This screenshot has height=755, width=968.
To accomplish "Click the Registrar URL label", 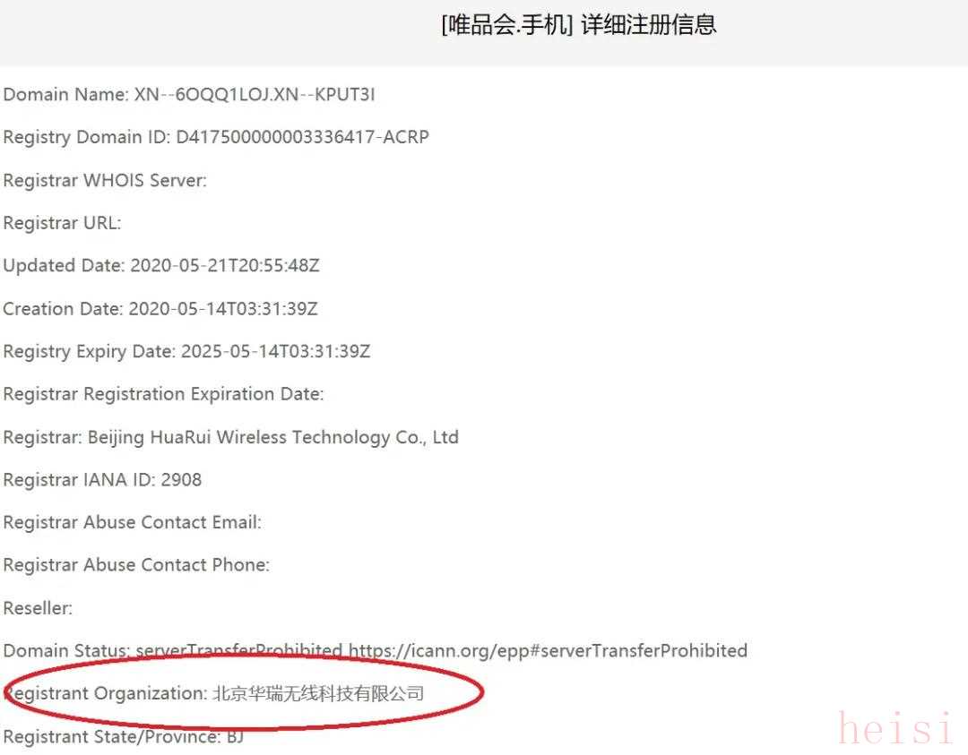I will click(63, 223).
